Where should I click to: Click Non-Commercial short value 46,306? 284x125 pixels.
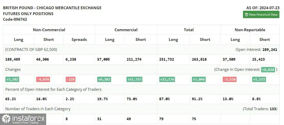[x=42, y=59]
